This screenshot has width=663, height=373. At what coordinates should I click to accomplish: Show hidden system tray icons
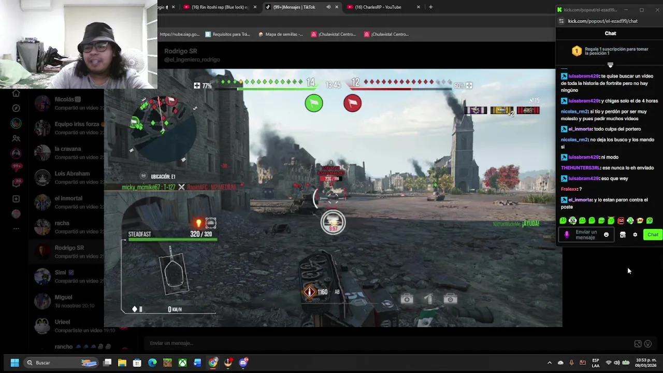(x=550, y=363)
